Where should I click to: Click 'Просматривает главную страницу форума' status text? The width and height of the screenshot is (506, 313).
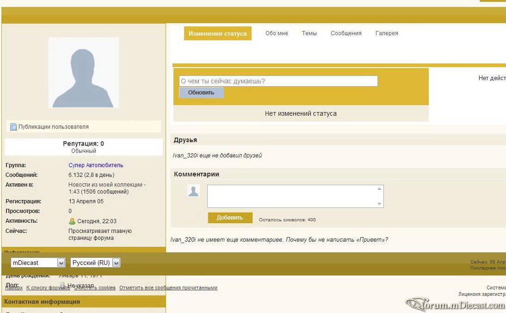[100, 234]
